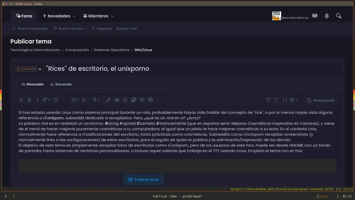Image resolution: width=355 pixels, height=200 pixels.
Task: Click the search magnifier icon
Action: pyautogui.click(x=339, y=16)
